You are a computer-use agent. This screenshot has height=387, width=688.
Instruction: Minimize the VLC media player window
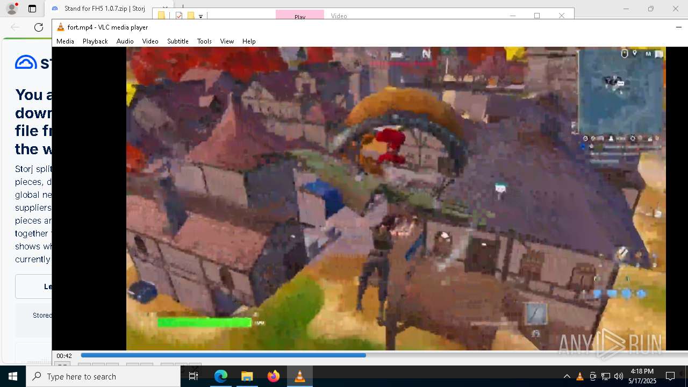pyautogui.click(x=678, y=27)
